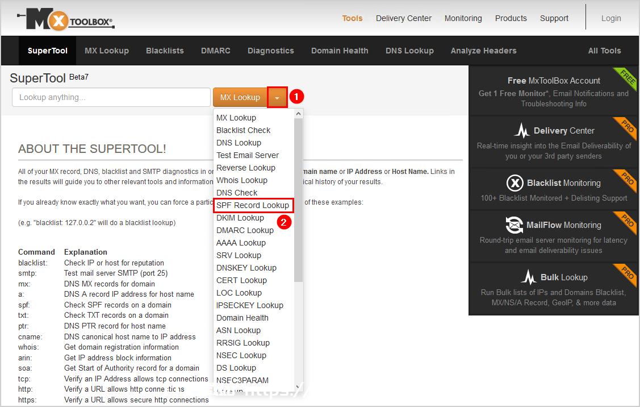Click the 'blacklist:' command text
This screenshot has height=407, width=640.
click(33, 263)
